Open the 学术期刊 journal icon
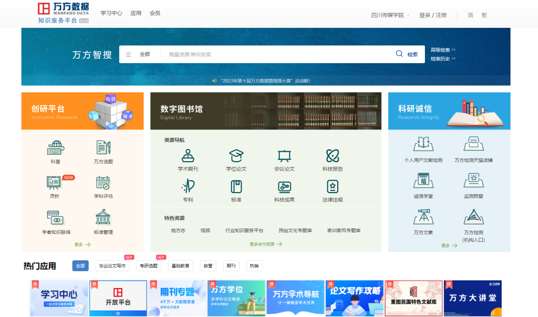The height and width of the screenshot is (317, 538). (188, 156)
